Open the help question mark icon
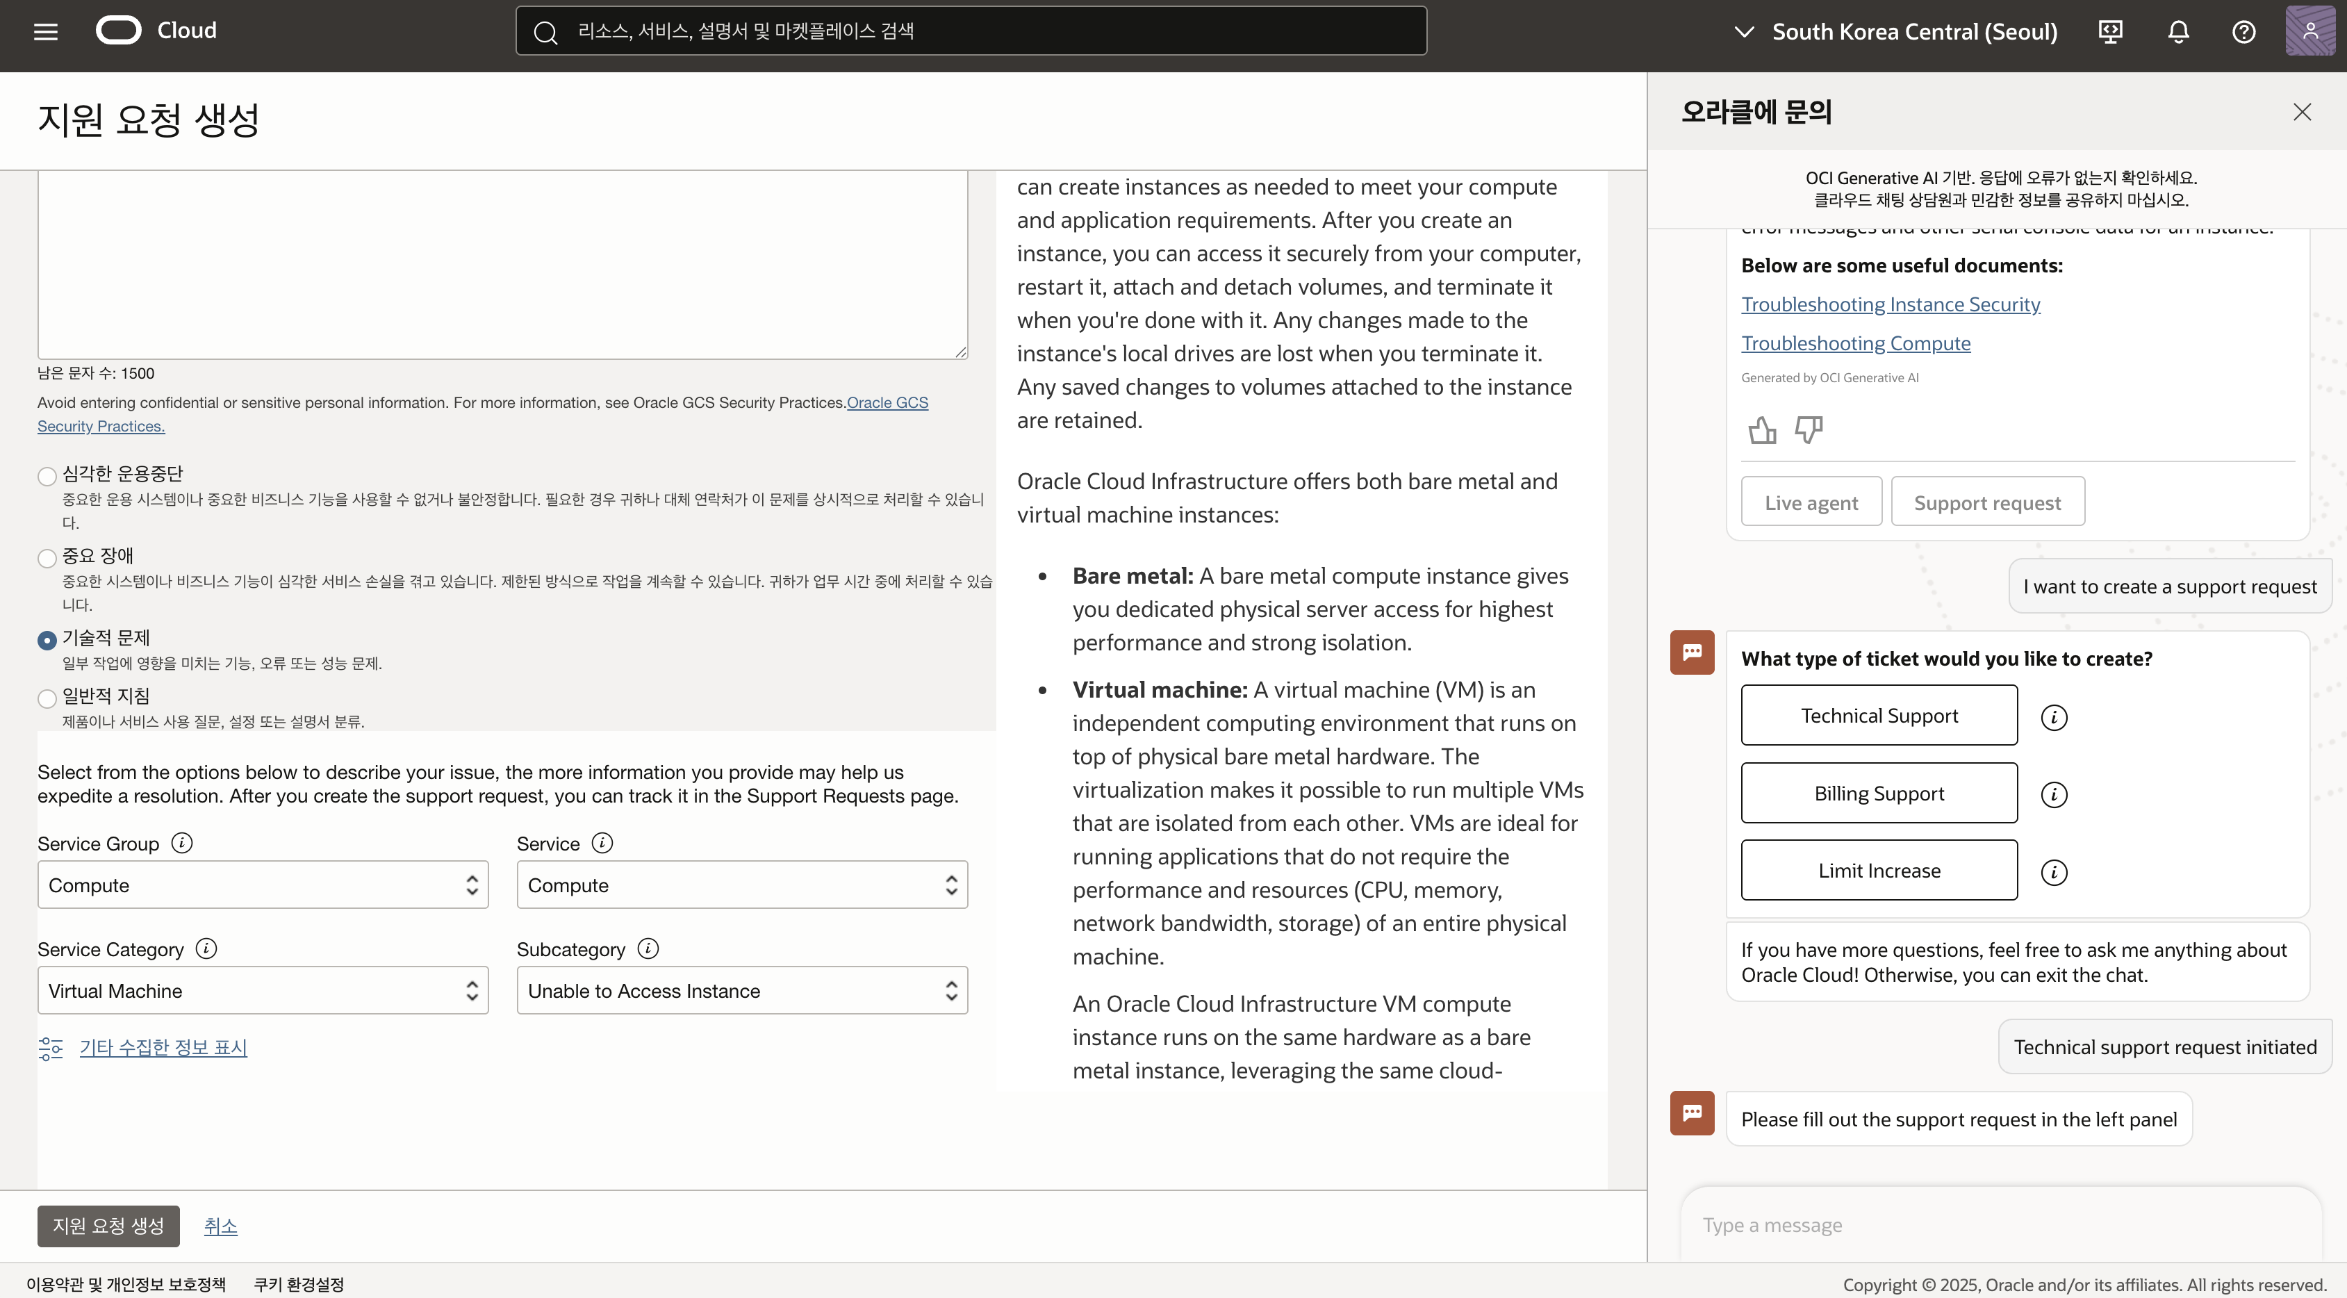This screenshot has height=1298, width=2347. coord(2243,32)
